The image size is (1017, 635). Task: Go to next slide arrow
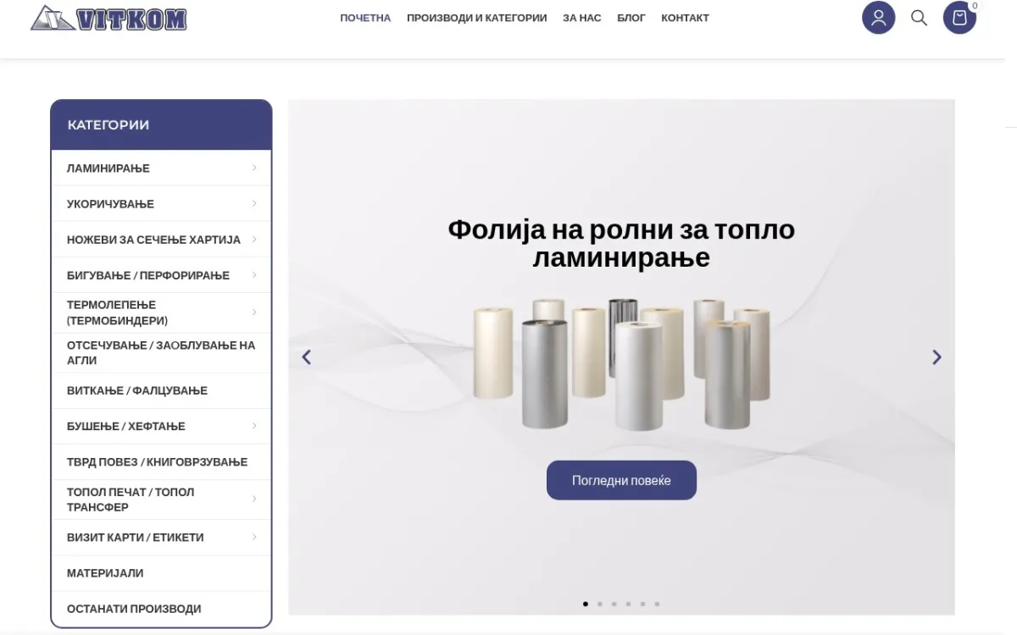(936, 357)
